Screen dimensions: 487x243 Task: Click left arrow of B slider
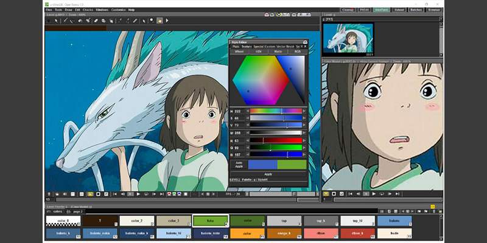pyautogui.click(x=248, y=154)
